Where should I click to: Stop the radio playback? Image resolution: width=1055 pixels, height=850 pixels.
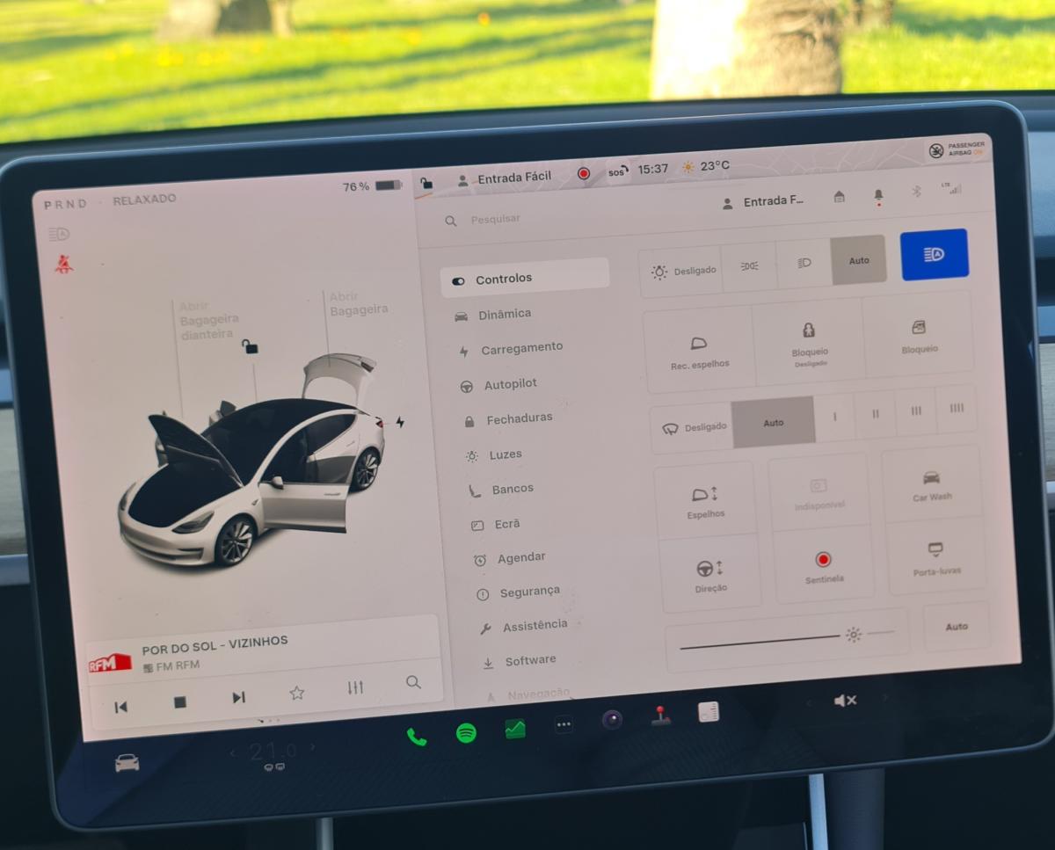[x=179, y=702]
